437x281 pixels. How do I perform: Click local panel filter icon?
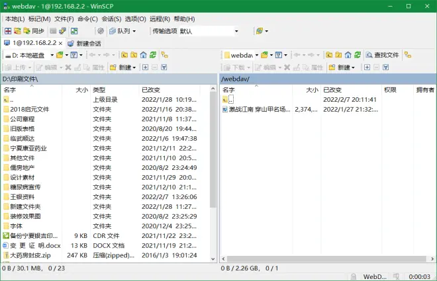point(74,55)
